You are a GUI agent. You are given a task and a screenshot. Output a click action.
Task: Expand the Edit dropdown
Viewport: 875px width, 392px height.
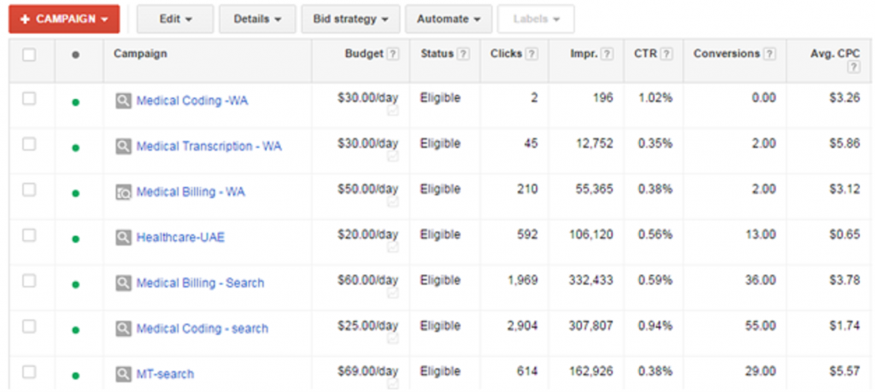[175, 19]
